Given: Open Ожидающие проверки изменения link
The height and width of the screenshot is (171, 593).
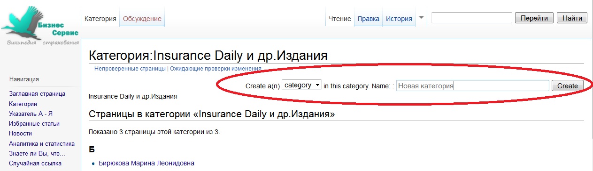Looking at the screenshot, I should (x=216, y=69).
